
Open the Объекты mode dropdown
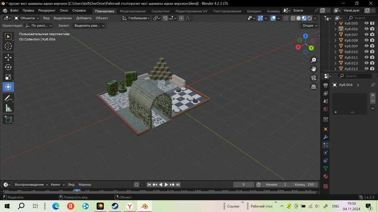(x=27, y=18)
